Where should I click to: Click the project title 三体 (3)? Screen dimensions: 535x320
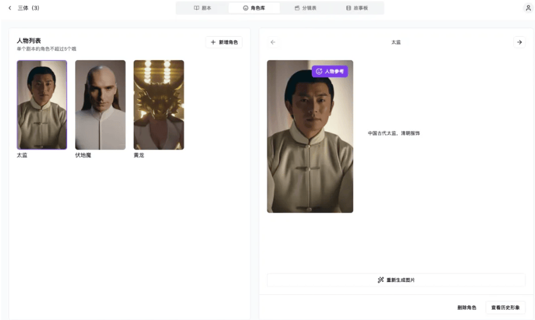28,8
